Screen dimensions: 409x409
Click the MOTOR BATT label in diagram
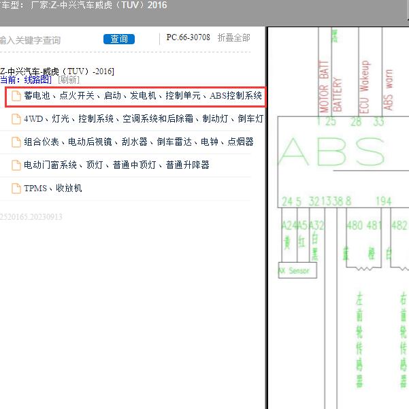[324, 86]
